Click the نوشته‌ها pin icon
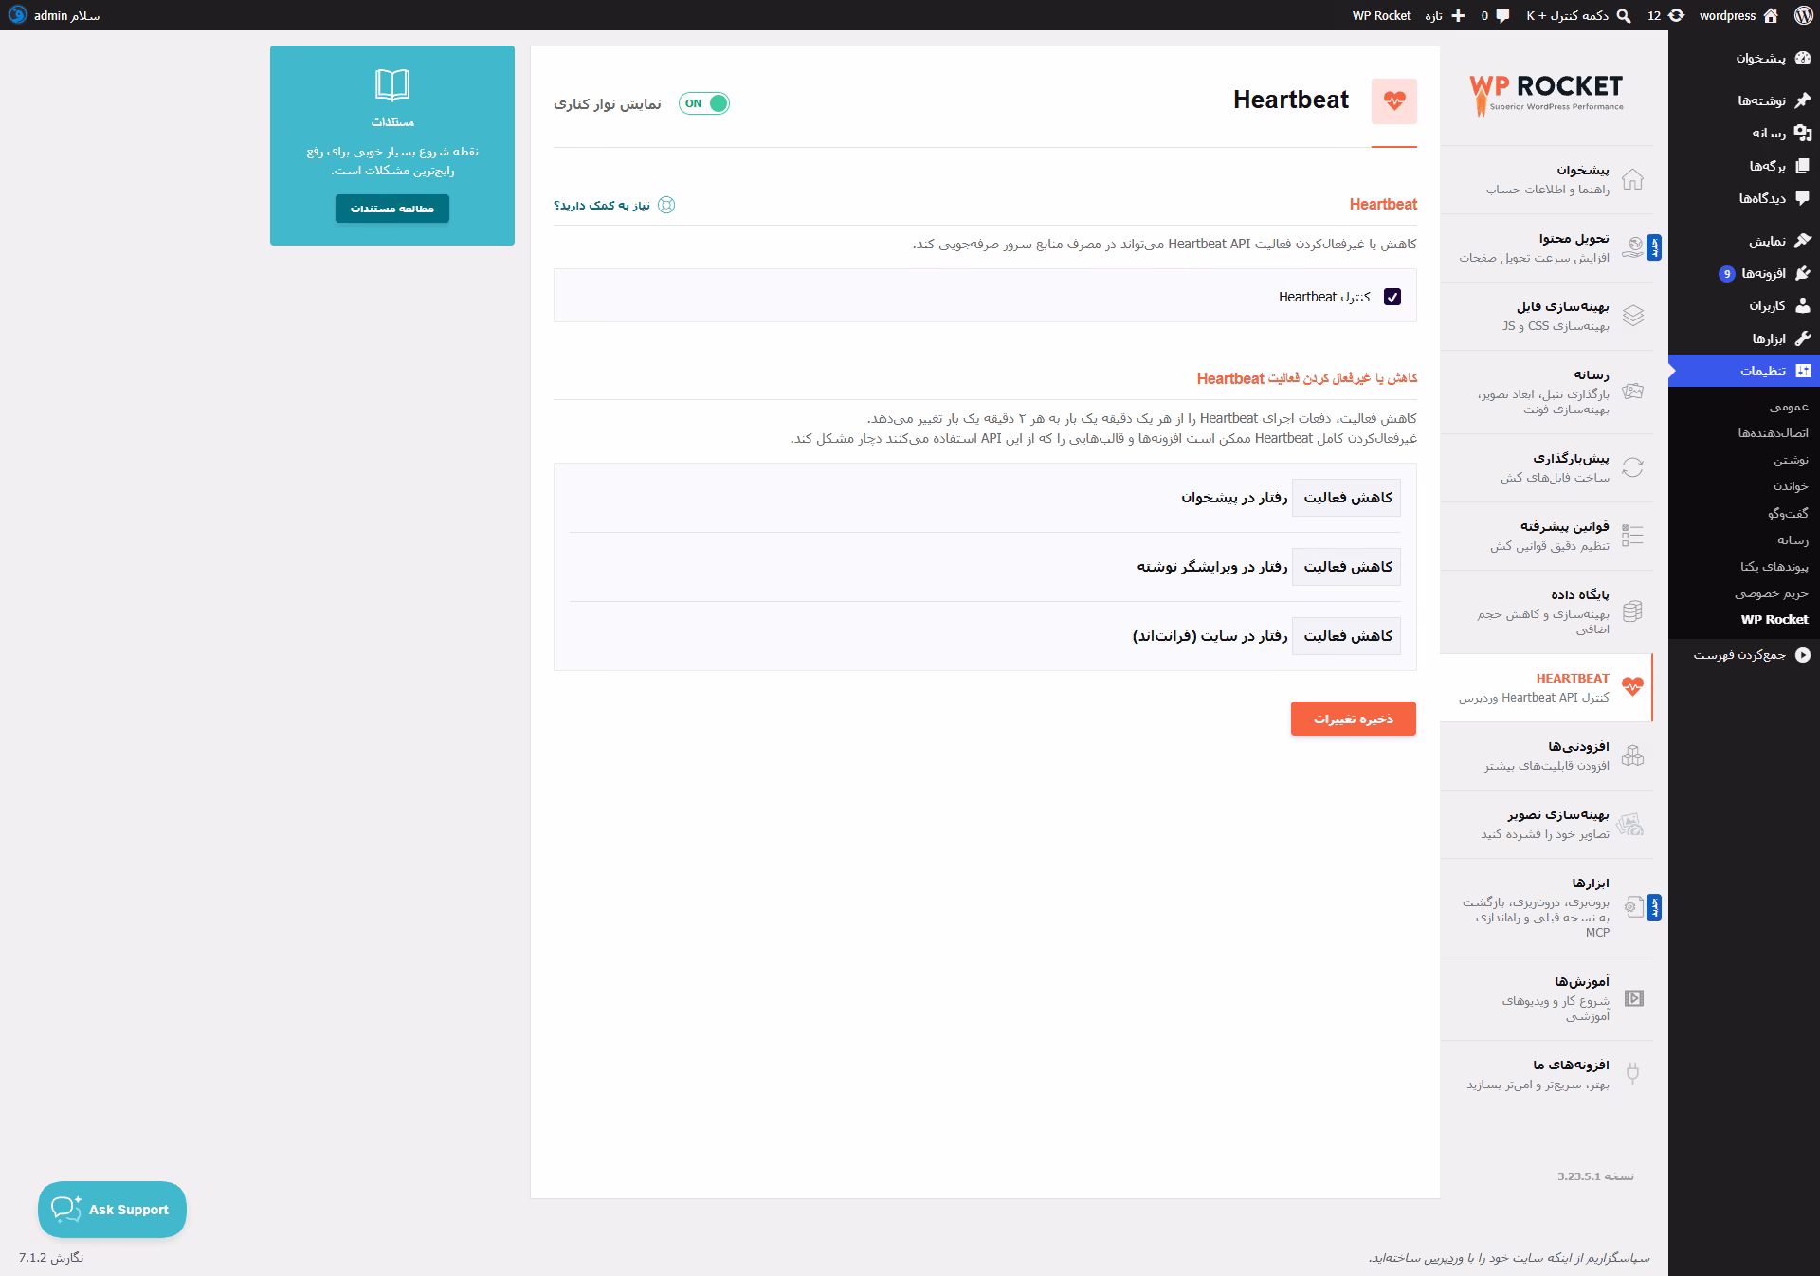 [x=1803, y=100]
